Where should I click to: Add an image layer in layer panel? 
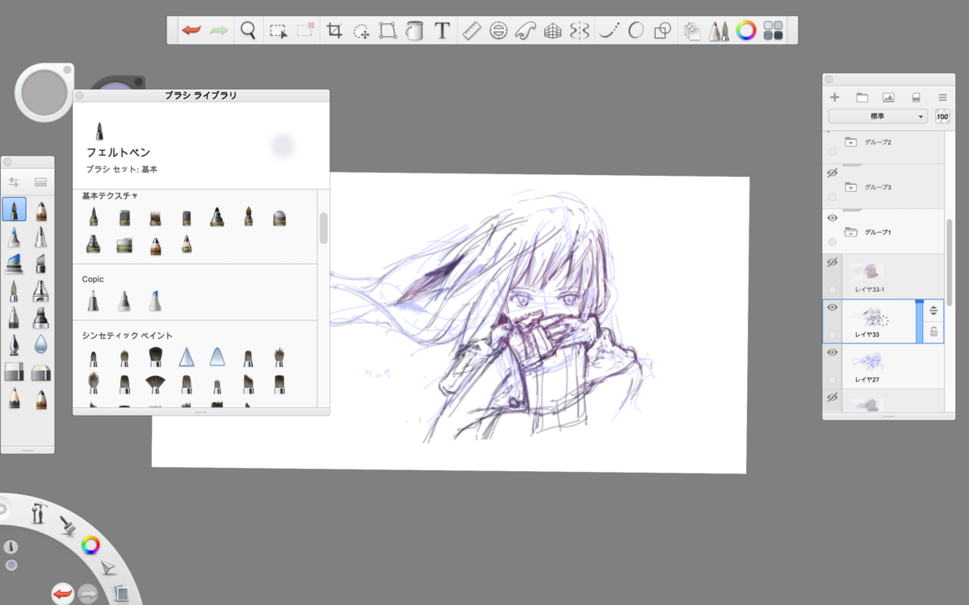click(x=888, y=97)
